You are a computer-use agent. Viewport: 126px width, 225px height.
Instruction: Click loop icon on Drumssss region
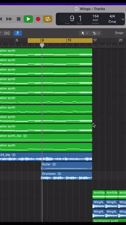click(59, 174)
